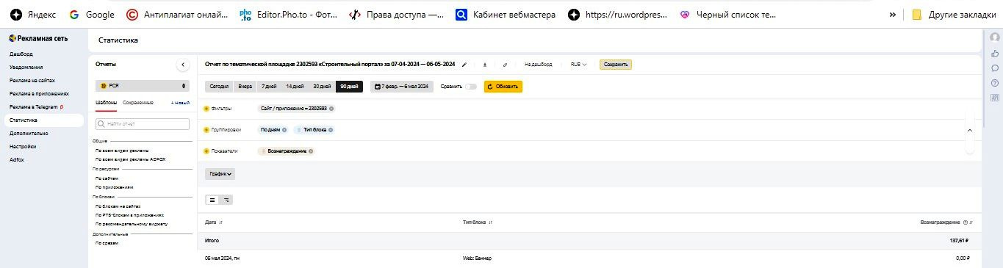This screenshot has height=268, width=1003.
Task: Click the thumbs-up feedback icon
Action: click(x=995, y=53)
